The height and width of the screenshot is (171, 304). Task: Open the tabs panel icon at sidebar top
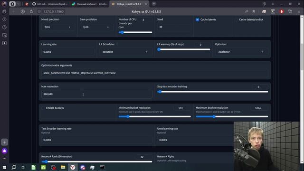coord(4,11)
